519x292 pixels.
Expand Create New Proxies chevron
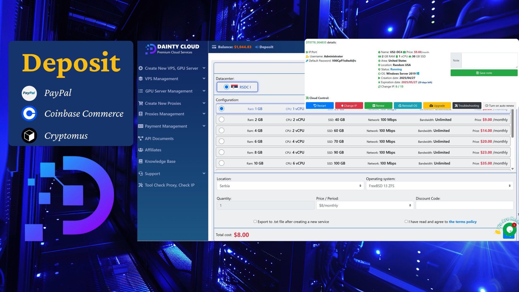[x=204, y=103]
